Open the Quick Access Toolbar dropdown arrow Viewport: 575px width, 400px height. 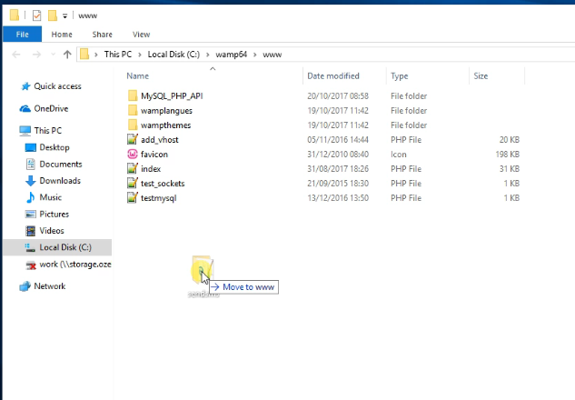tap(64, 16)
